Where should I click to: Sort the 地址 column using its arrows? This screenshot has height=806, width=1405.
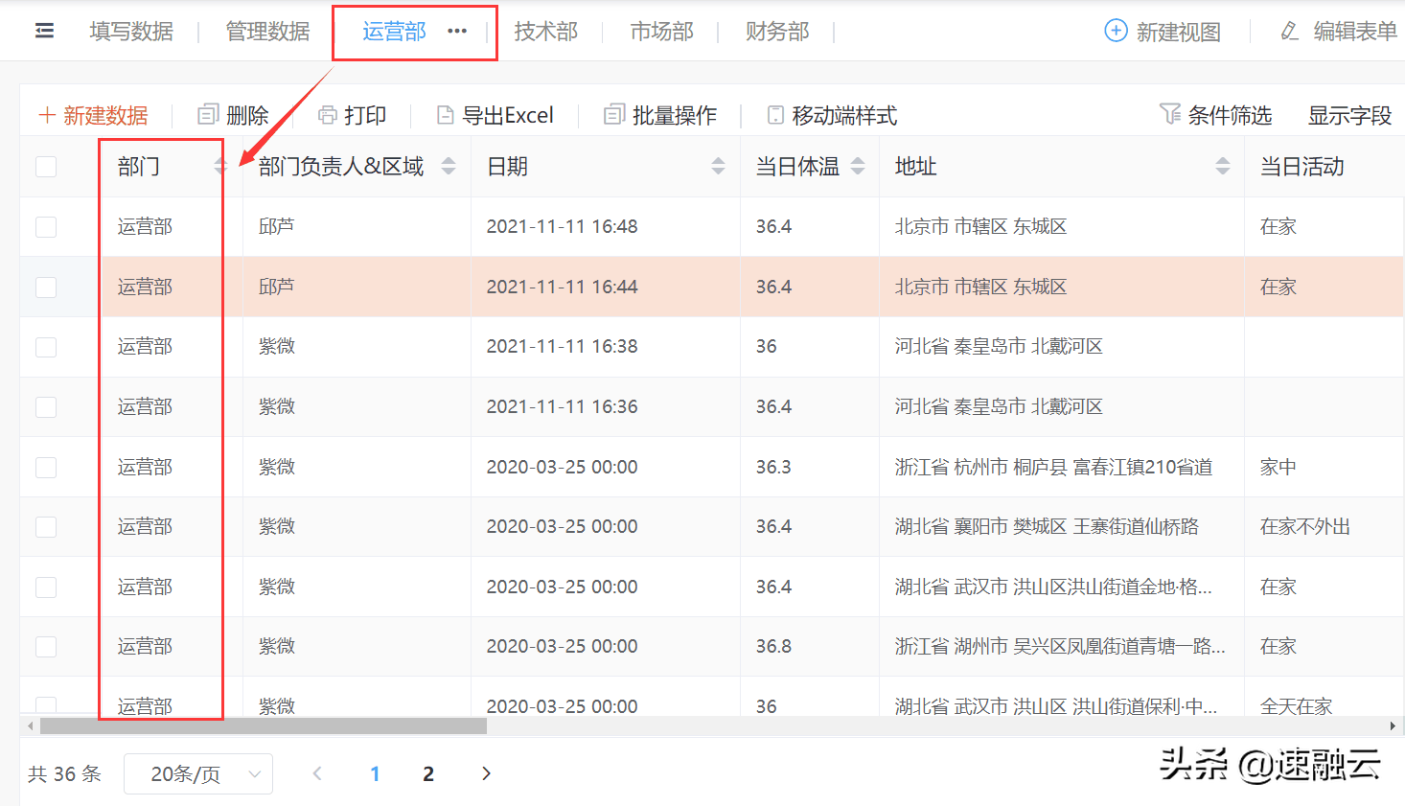(1223, 166)
